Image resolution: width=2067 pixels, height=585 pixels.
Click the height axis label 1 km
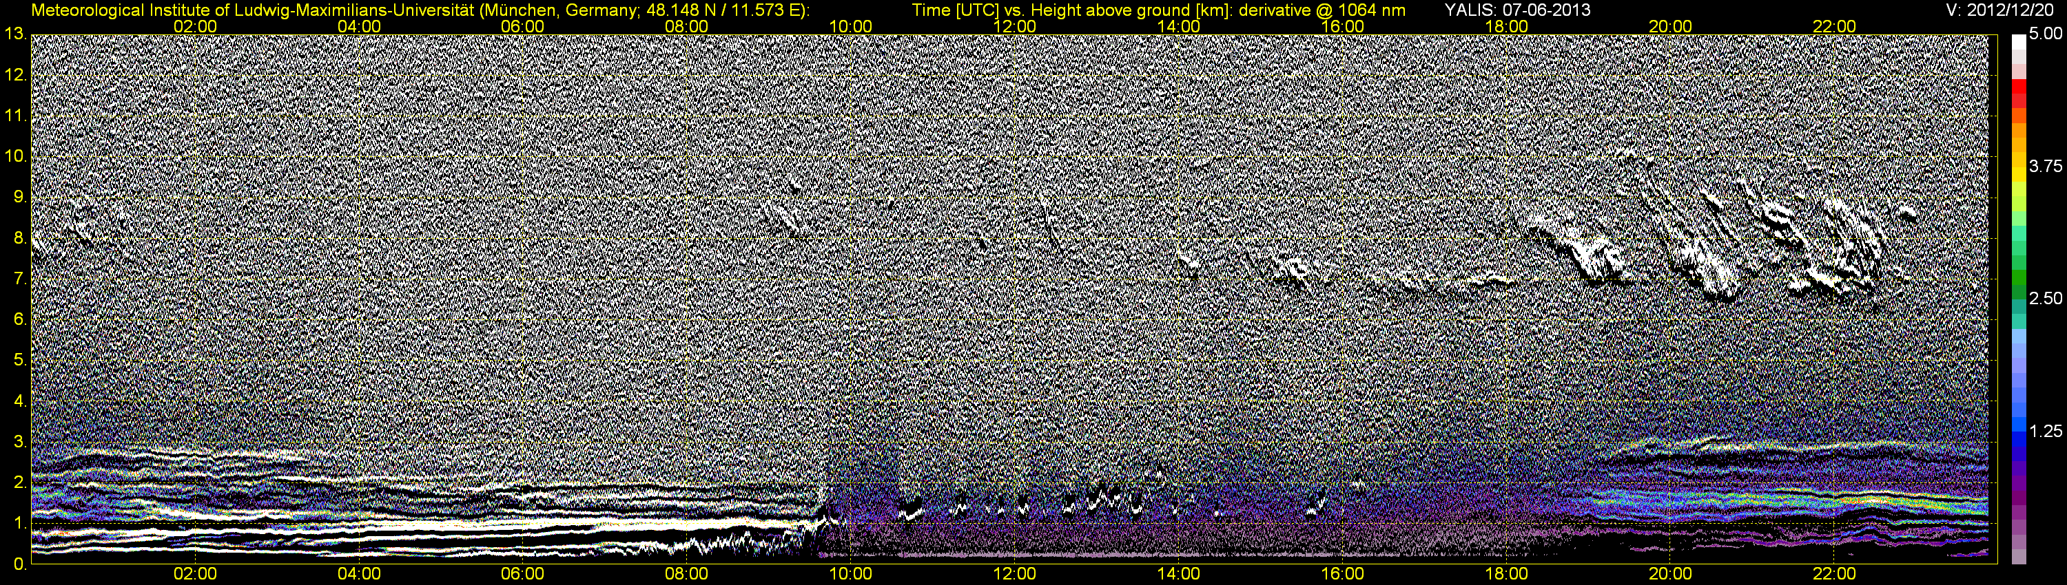[20, 523]
